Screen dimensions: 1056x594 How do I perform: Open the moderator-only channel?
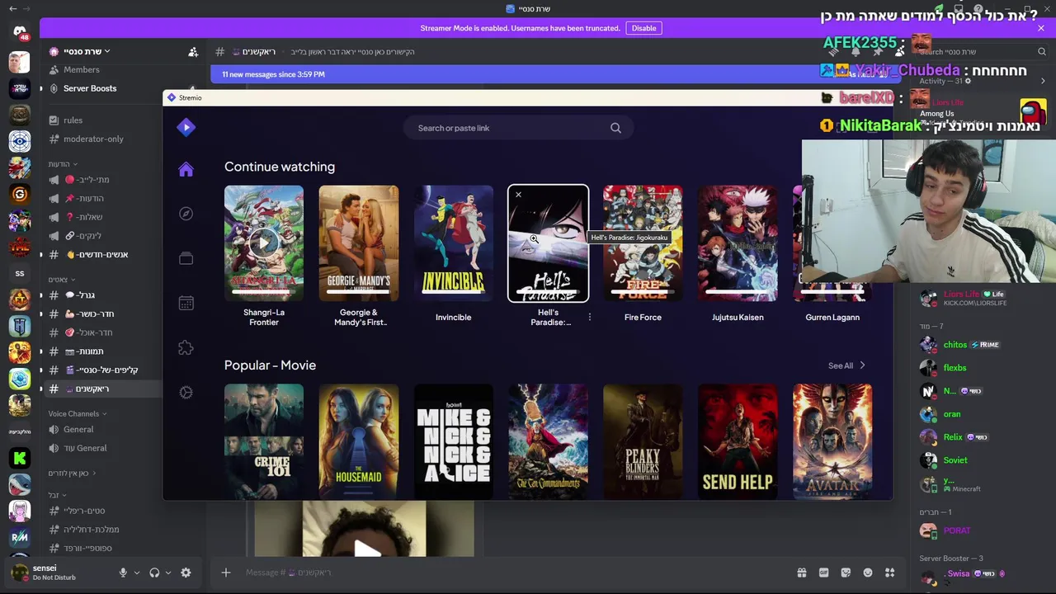(93, 139)
